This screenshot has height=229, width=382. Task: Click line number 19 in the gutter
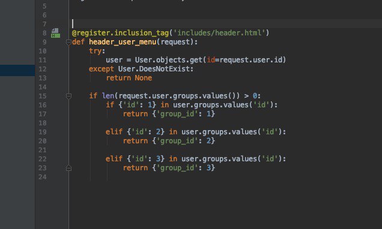tap(43, 132)
